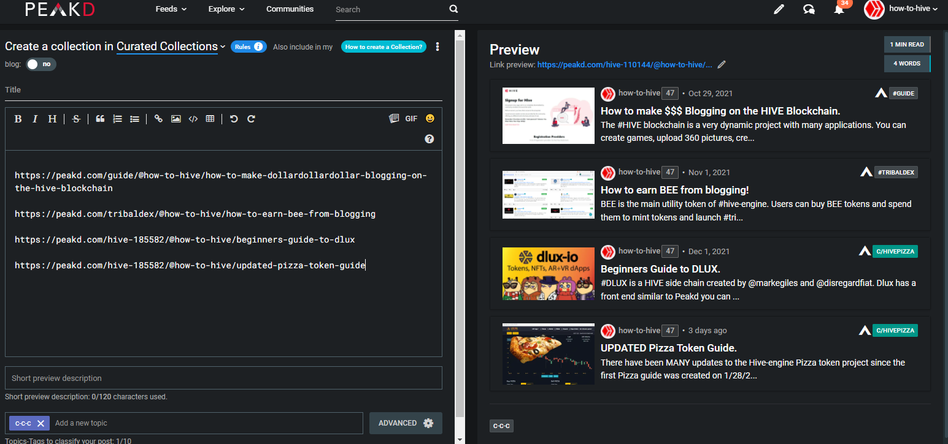
Task: Toggle bold formatting in the editor
Action: (x=18, y=119)
